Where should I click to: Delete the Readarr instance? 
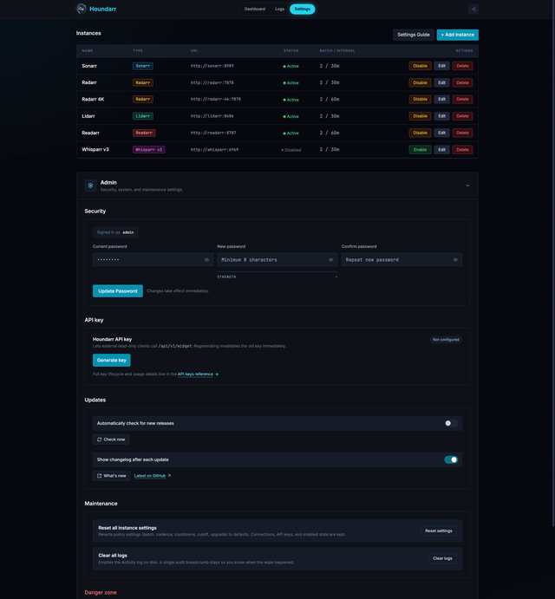click(x=462, y=133)
